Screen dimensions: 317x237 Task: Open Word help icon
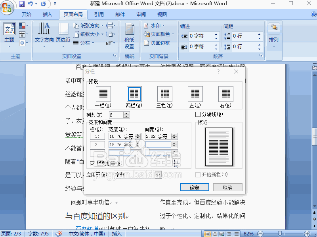tap(313, 14)
